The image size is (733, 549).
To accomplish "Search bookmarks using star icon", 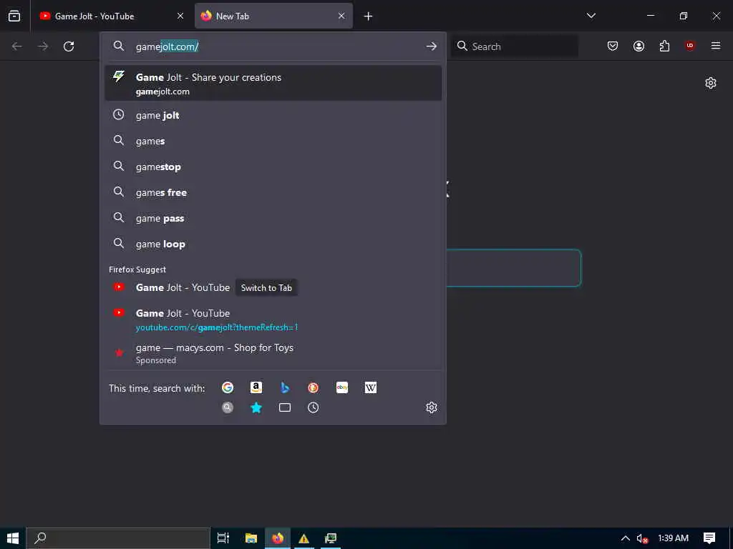I will point(256,407).
